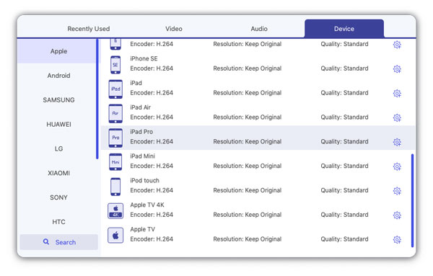
Task: Select the Device tab
Action: (344, 28)
